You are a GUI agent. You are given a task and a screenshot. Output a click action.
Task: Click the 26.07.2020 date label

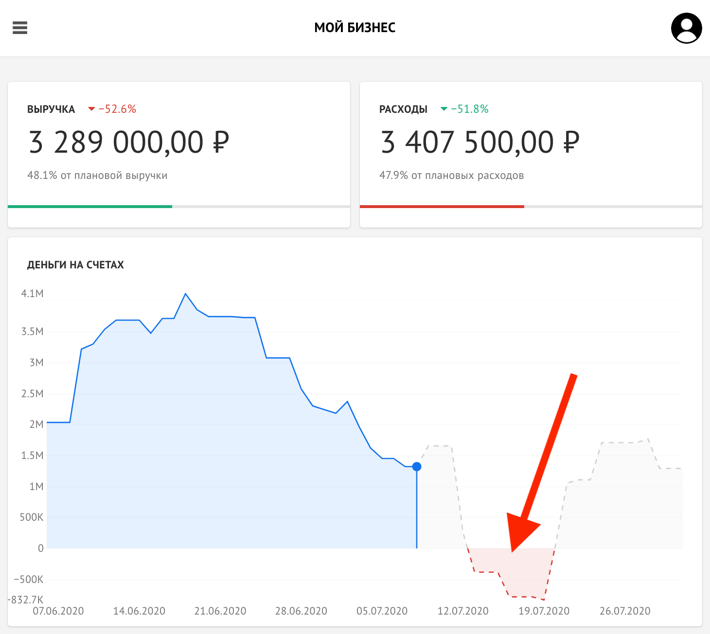[x=625, y=611]
